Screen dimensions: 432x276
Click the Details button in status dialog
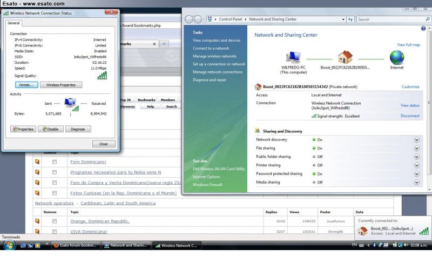click(26, 85)
